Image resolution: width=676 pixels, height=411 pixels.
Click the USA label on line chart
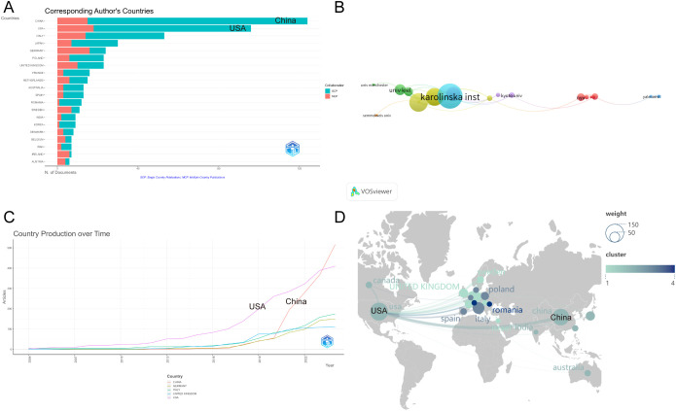(x=258, y=307)
